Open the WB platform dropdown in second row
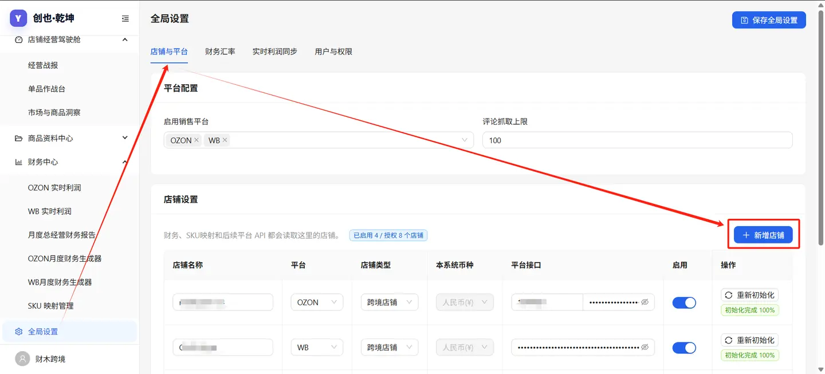The width and height of the screenshot is (825, 374). tap(317, 348)
